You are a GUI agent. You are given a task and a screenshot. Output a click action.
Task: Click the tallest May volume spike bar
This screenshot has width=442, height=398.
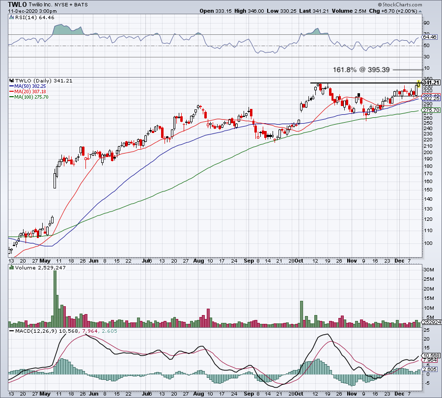click(x=55, y=298)
